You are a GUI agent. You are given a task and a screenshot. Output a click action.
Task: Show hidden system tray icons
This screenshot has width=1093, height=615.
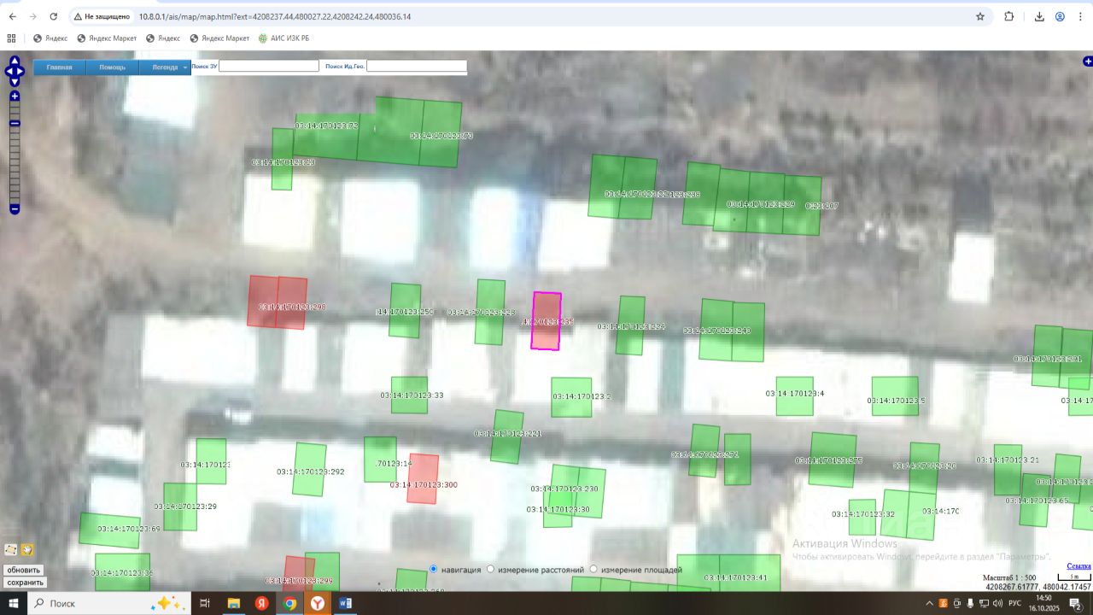928,603
